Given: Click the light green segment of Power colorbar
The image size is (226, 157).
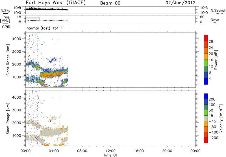Looking at the screenshot, I should pos(206,63).
